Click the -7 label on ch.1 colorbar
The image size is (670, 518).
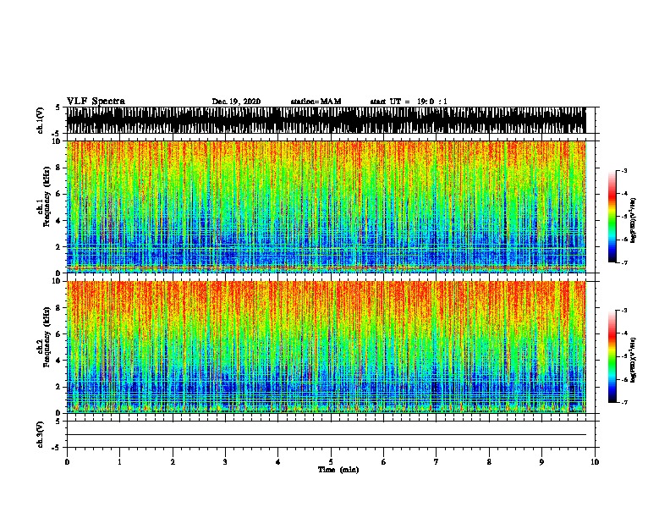(x=623, y=262)
